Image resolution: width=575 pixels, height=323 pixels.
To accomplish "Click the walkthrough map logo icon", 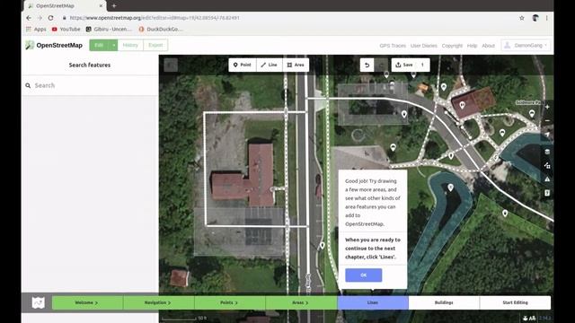I will click(38, 302).
